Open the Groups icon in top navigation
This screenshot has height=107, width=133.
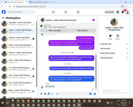tap(78, 12)
